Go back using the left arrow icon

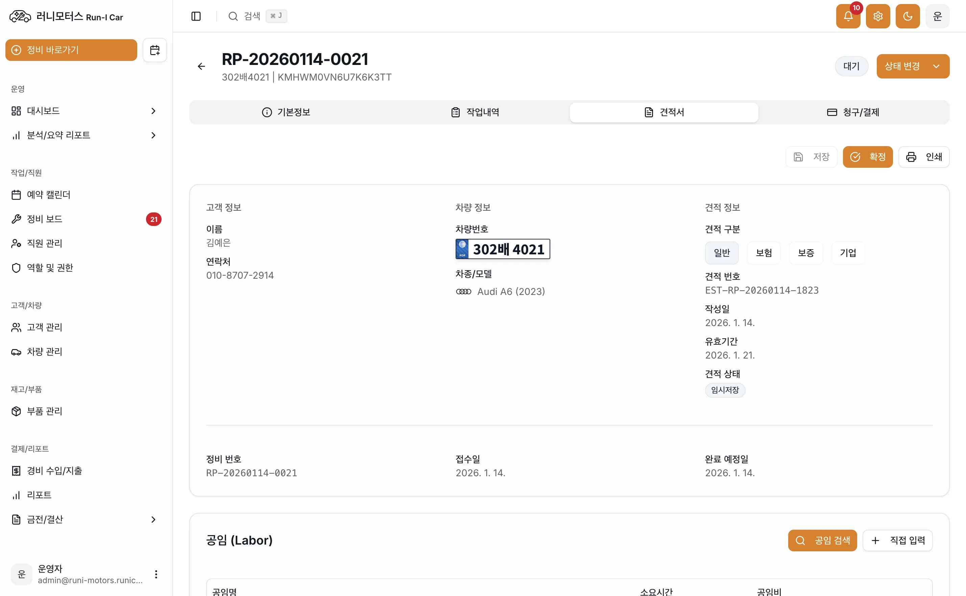coord(201,66)
